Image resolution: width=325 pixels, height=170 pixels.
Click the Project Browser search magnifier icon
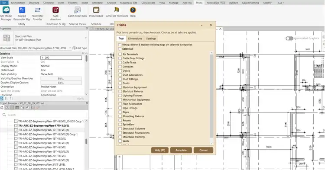click(x=4, y=115)
